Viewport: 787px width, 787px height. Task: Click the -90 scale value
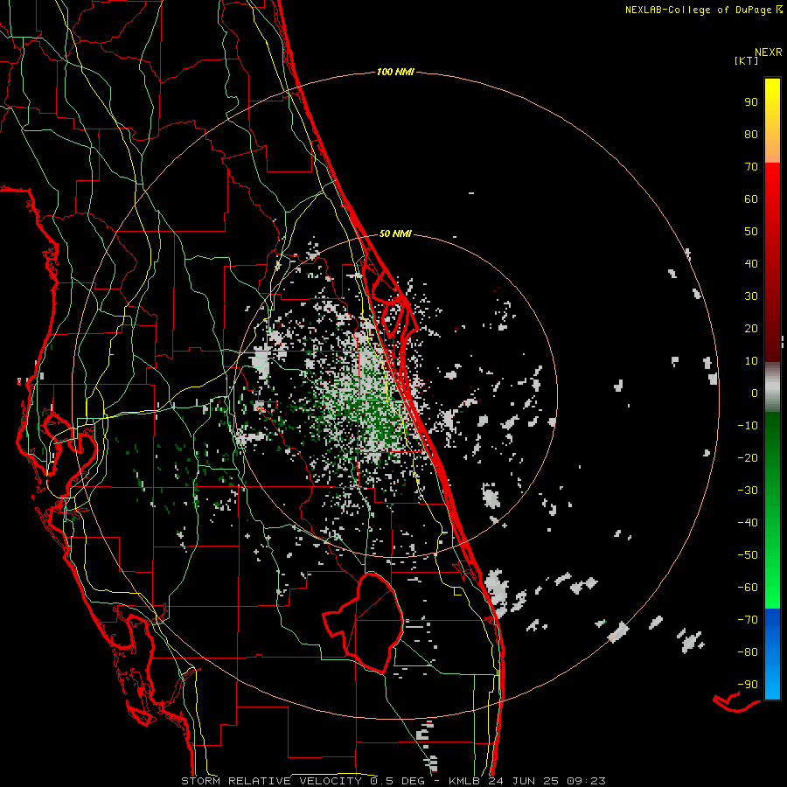point(748,685)
